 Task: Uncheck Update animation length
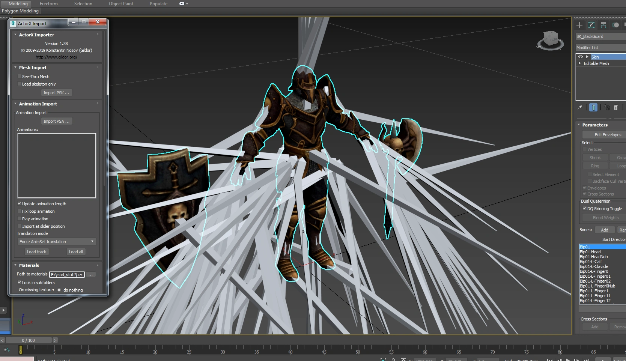[x=20, y=204]
